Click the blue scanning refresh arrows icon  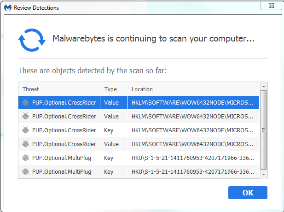point(30,40)
